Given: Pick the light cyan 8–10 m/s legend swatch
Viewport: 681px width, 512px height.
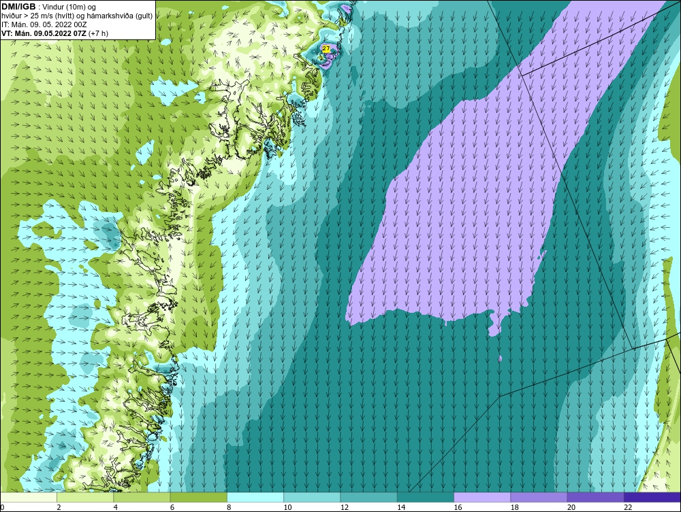Looking at the screenshot, I should click(255, 497).
